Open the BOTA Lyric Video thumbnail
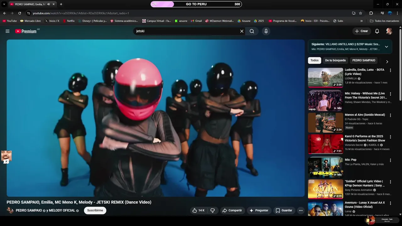The image size is (402, 226). point(325,78)
